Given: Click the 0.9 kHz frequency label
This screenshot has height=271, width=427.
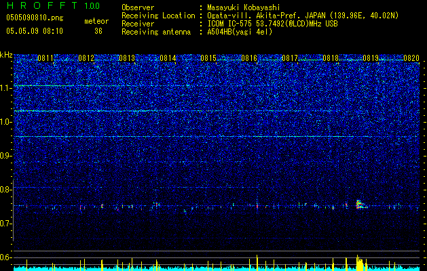Looking at the screenshot, I should pos(6,156).
